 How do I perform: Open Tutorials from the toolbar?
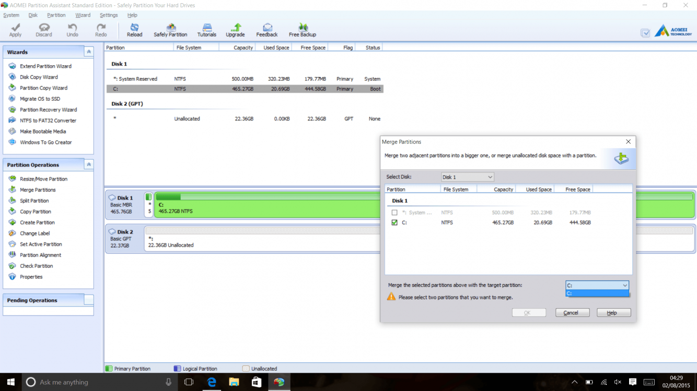pyautogui.click(x=207, y=30)
